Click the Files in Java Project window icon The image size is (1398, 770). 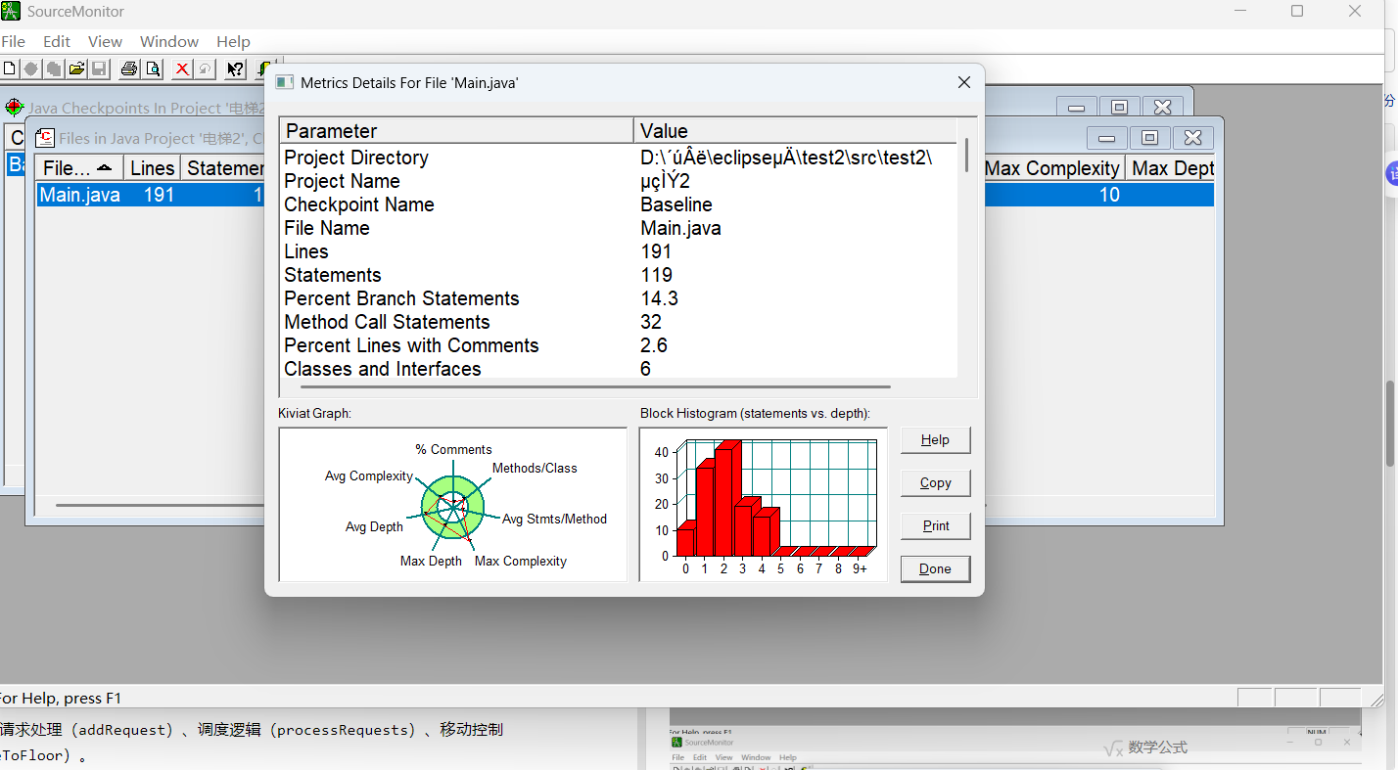click(x=44, y=138)
